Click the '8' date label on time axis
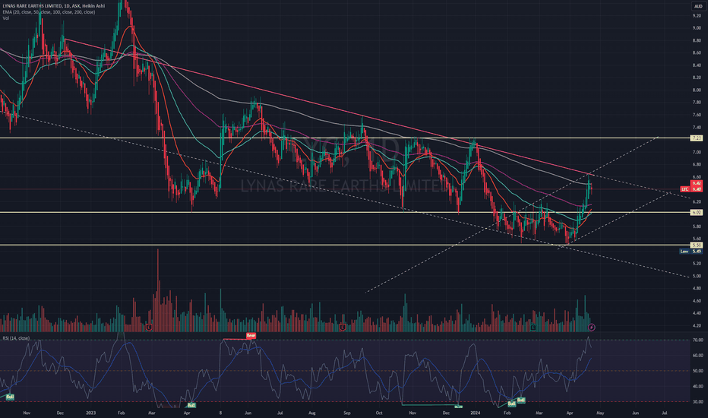This screenshot has height=418, width=708. [220, 413]
